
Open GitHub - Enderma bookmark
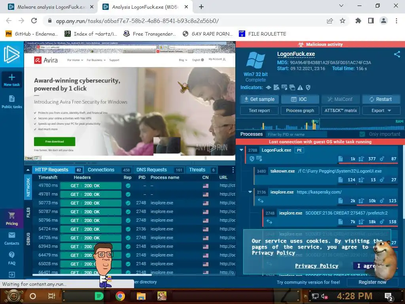tap(32, 34)
